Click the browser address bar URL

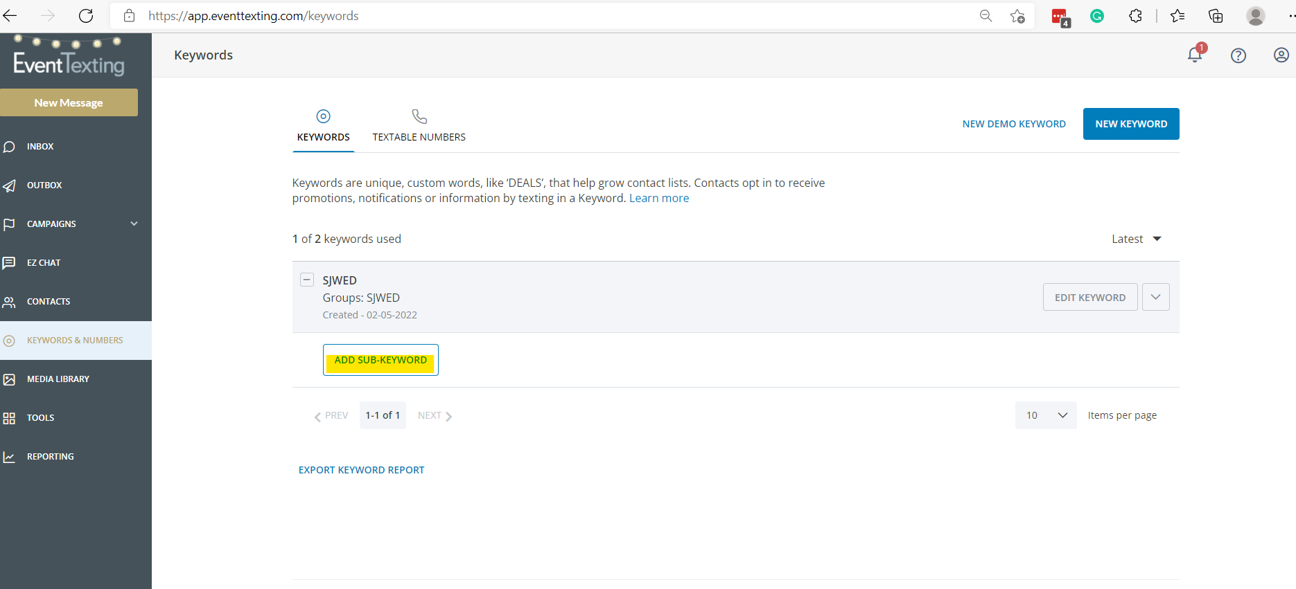(x=253, y=15)
